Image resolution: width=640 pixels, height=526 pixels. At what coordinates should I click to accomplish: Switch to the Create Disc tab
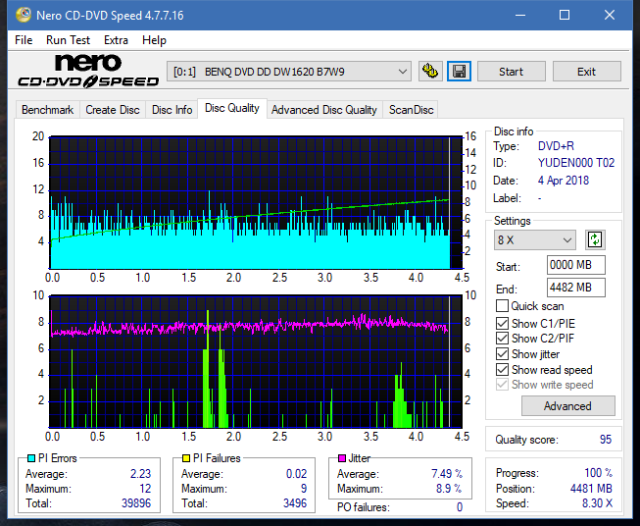pos(113,110)
